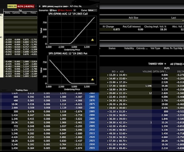Open the All STRIKES dropdown
Image resolution: width=184 pixels, height=152 pixels.
[x=177, y=64]
